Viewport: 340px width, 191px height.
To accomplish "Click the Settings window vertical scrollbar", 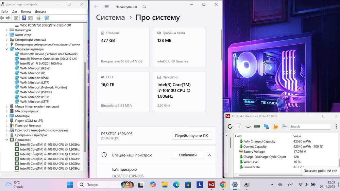I will tap(221, 45).
